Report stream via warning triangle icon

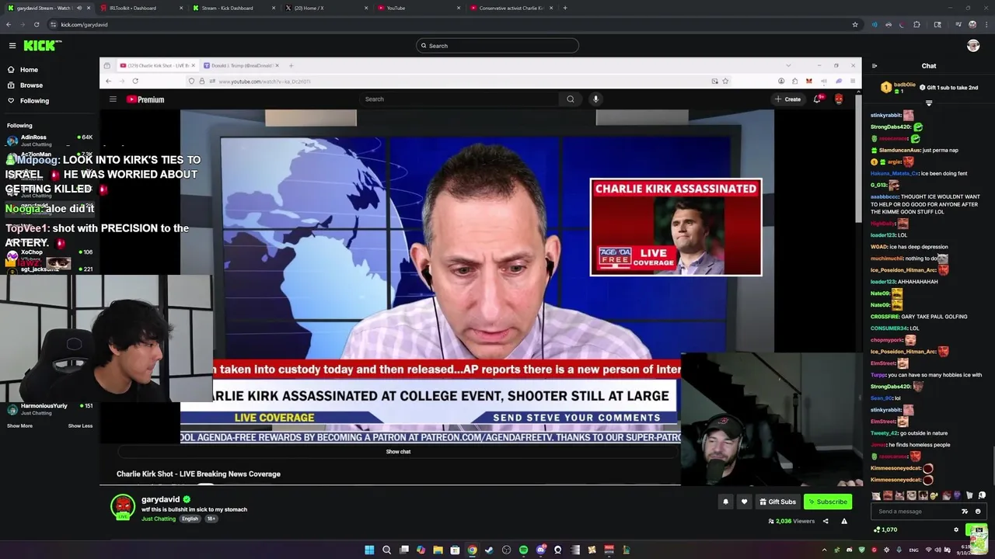pyautogui.click(x=844, y=521)
